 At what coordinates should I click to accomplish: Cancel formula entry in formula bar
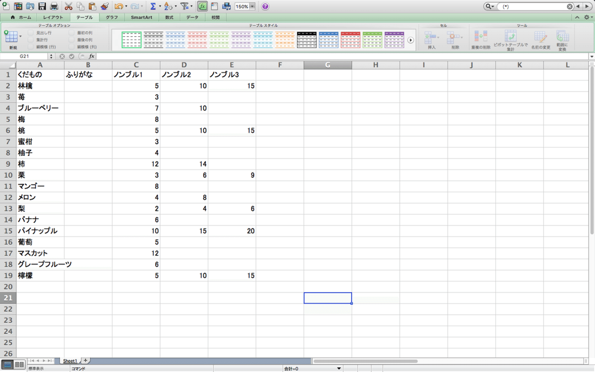(62, 57)
